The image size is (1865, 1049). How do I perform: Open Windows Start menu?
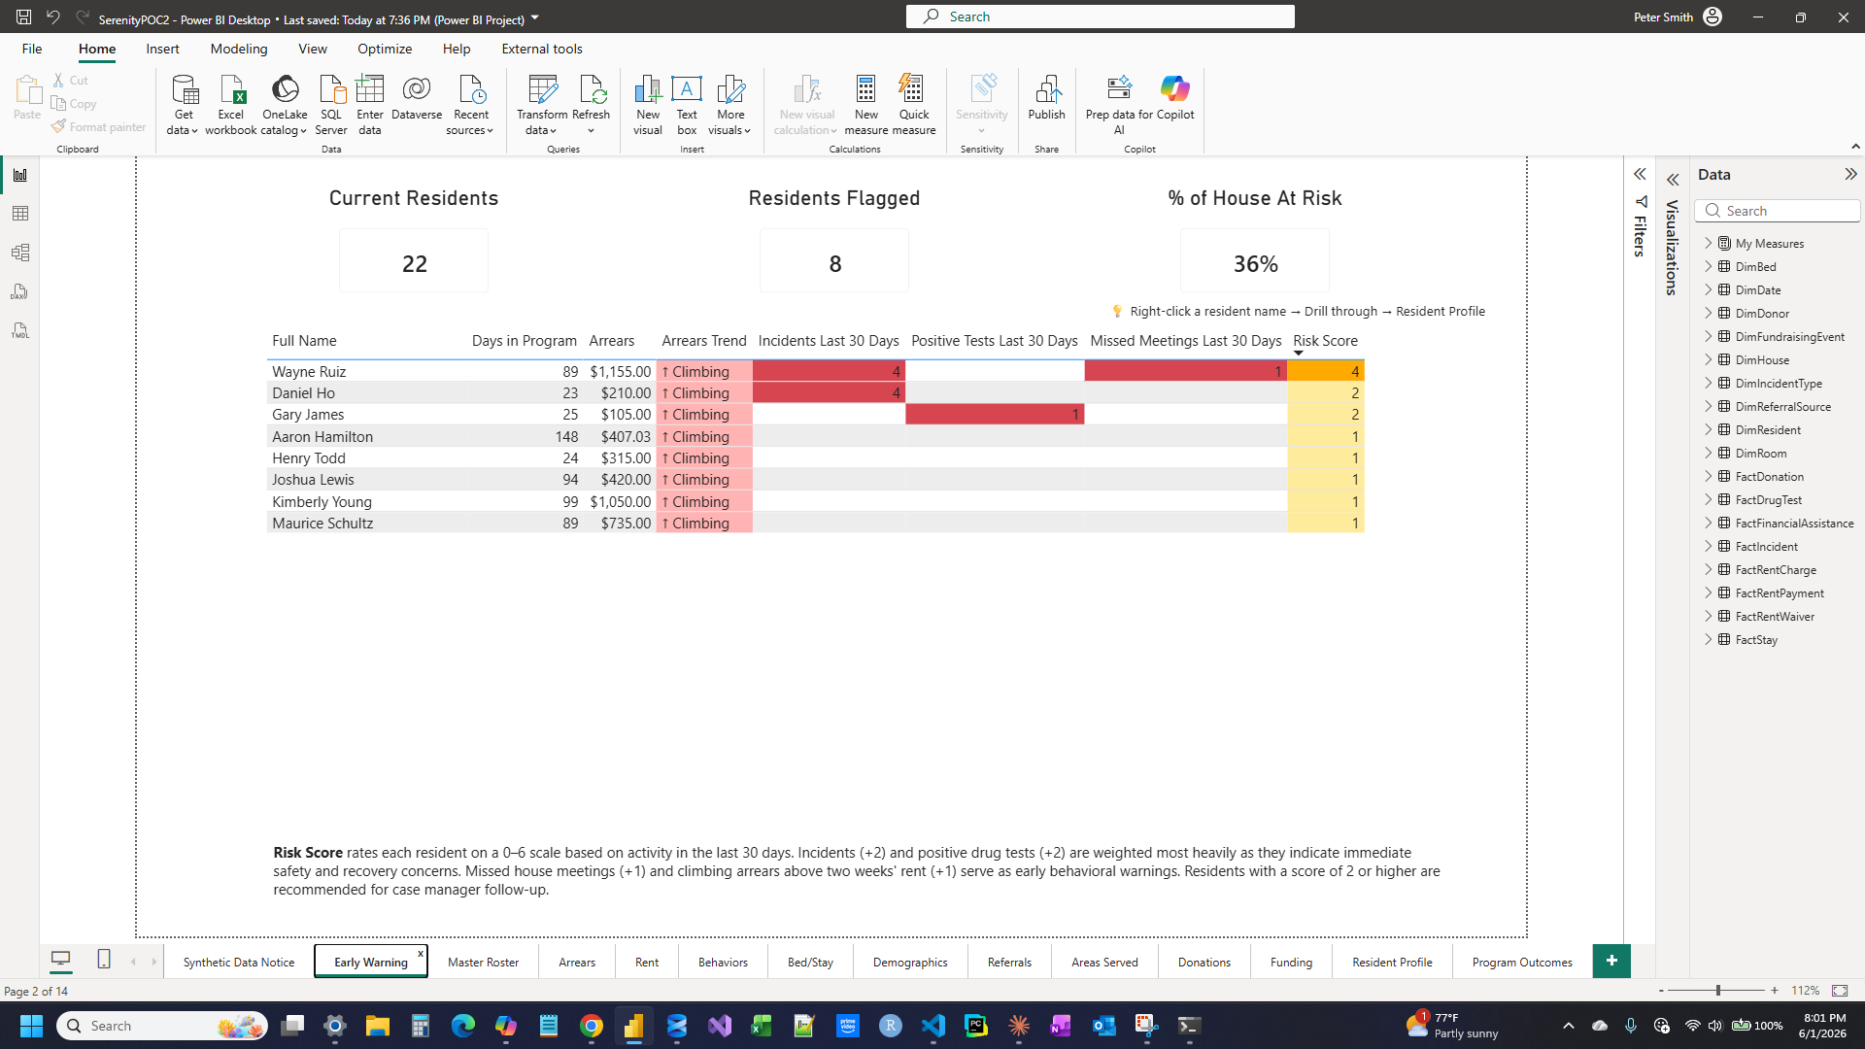[31, 1026]
